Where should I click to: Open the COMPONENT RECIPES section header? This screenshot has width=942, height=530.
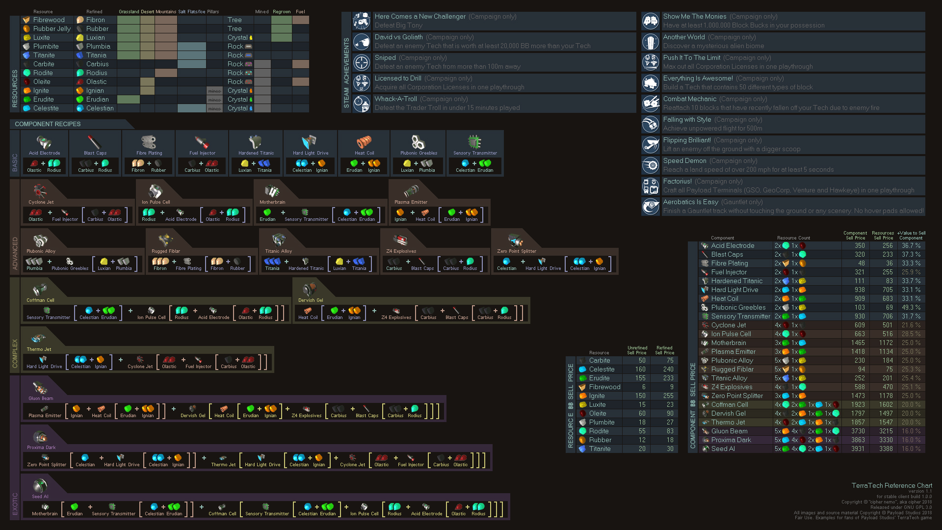pyautogui.click(x=48, y=124)
